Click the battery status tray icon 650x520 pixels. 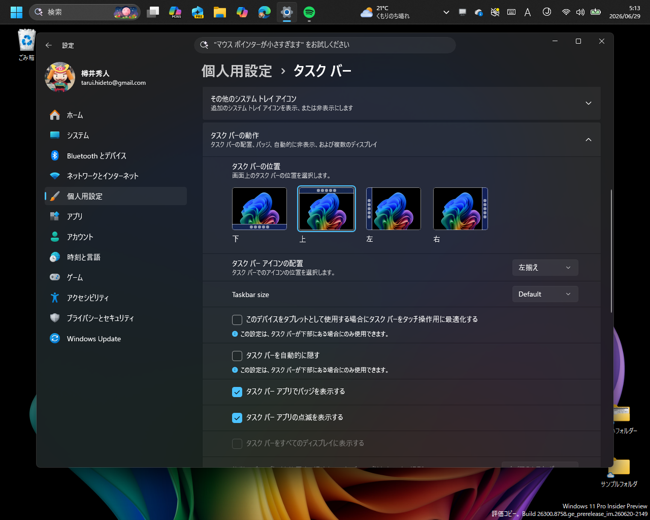[x=596, y=12]
